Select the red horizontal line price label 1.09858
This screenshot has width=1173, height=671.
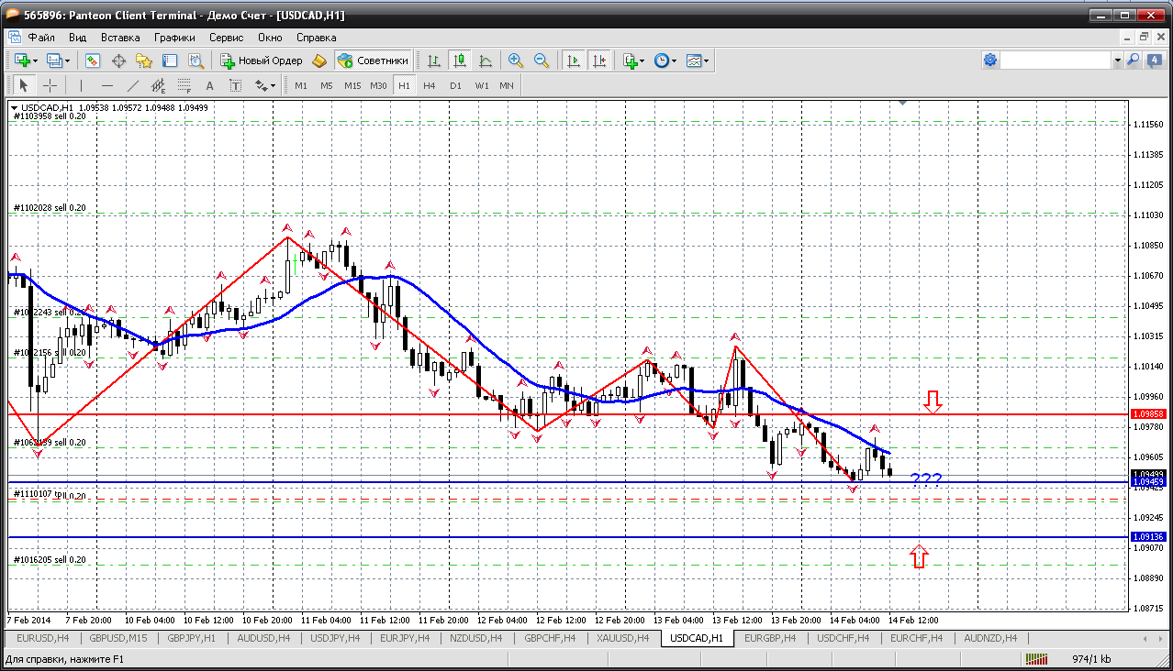pos(1149,414)
